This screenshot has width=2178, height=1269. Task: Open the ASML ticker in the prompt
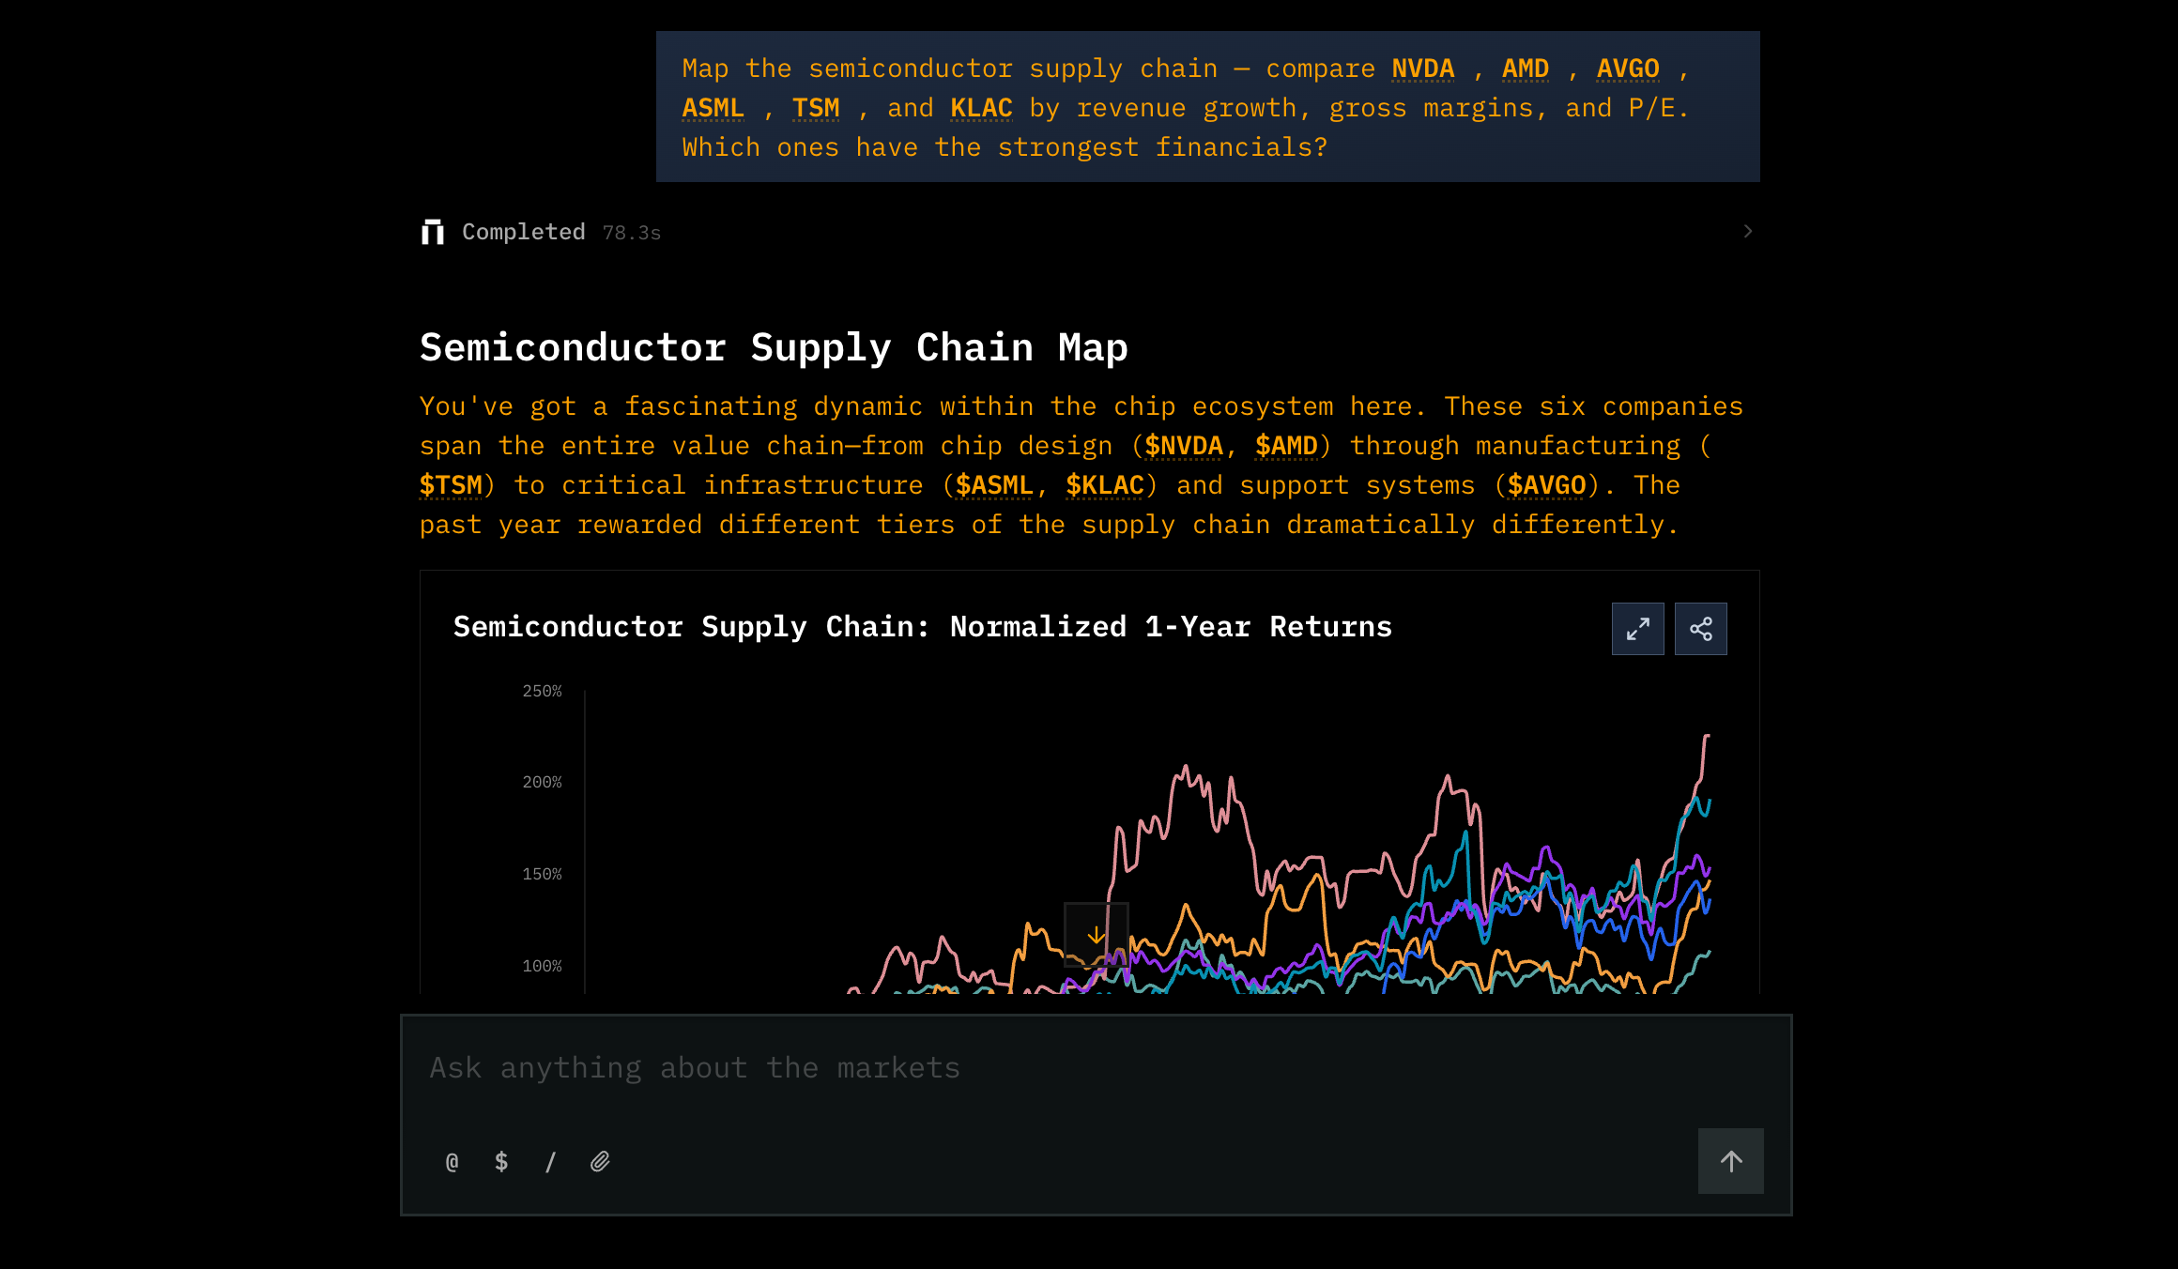[x=713, y=107]
